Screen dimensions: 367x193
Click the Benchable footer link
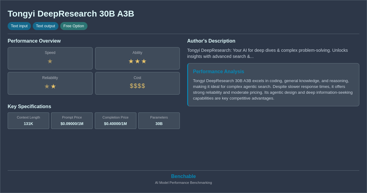183,176
